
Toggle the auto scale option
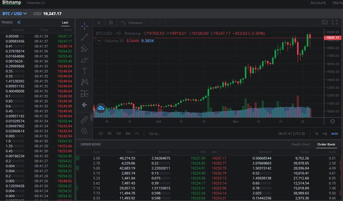[334, 134]
